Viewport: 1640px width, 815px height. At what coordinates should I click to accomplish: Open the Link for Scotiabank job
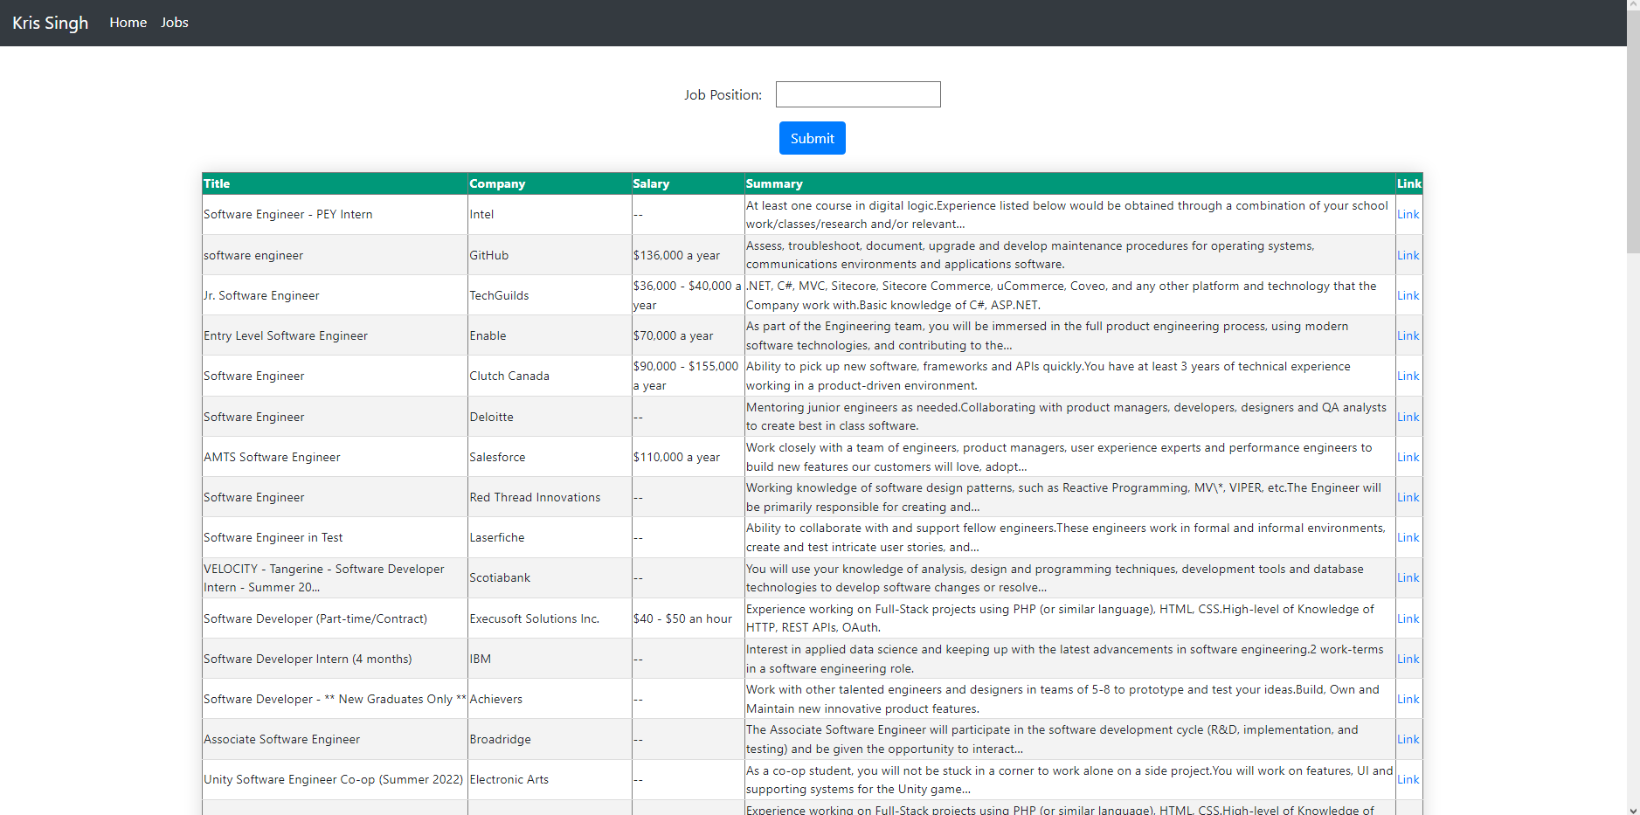click(1408, 577)
